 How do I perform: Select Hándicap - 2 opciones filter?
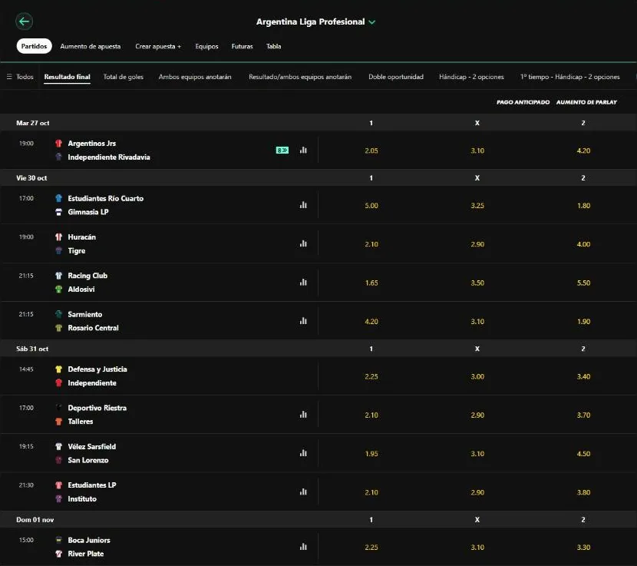[471, 77]
